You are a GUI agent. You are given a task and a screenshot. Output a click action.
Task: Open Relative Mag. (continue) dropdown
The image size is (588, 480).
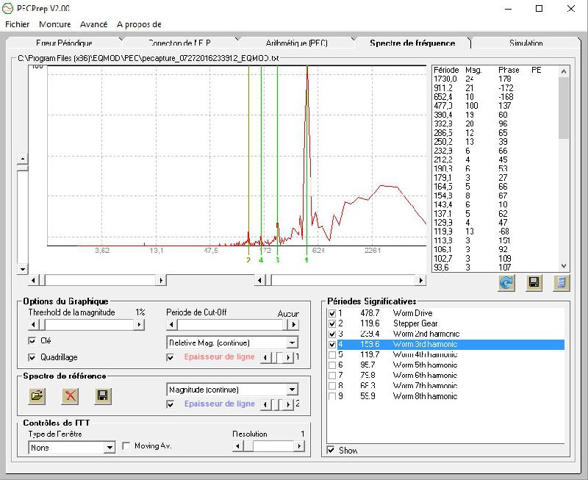[x=292, y=343]
